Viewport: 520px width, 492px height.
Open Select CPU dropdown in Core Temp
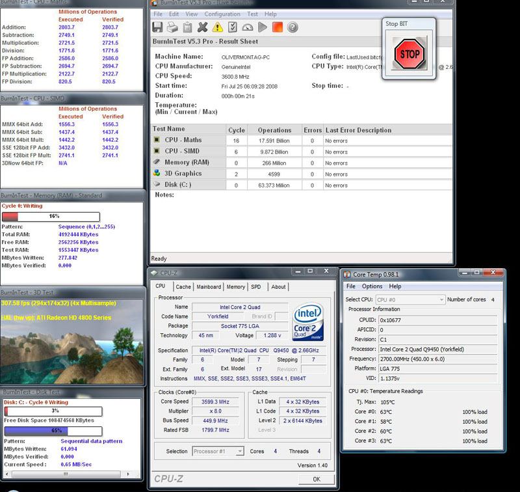tap(410, 299)
